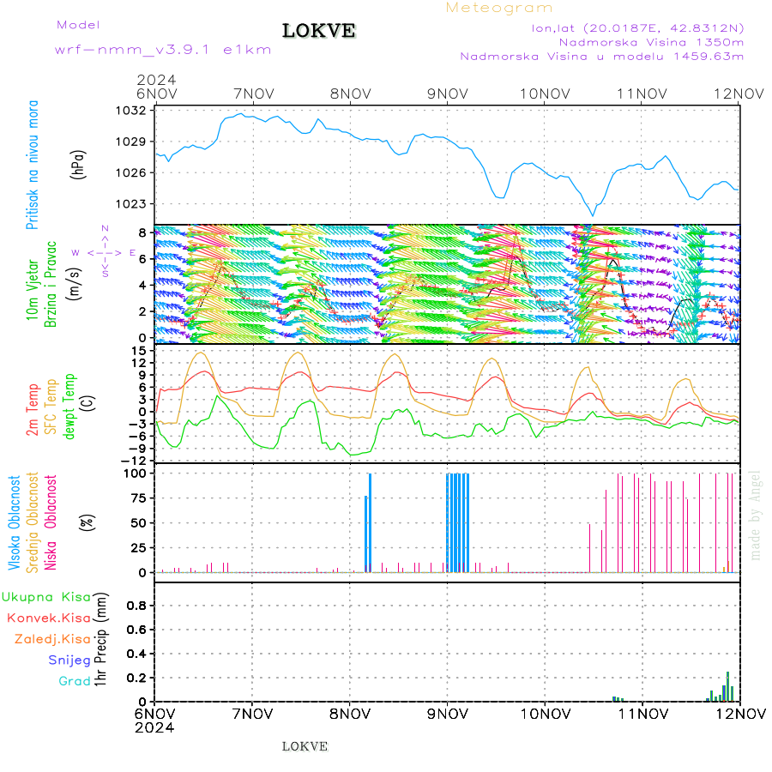Click the magenta 'Niska Oblacnost' label

tap(51, 523)
